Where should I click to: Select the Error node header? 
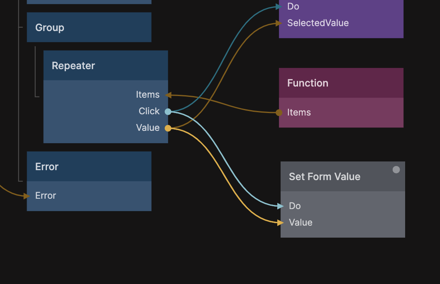click(89, 166)
